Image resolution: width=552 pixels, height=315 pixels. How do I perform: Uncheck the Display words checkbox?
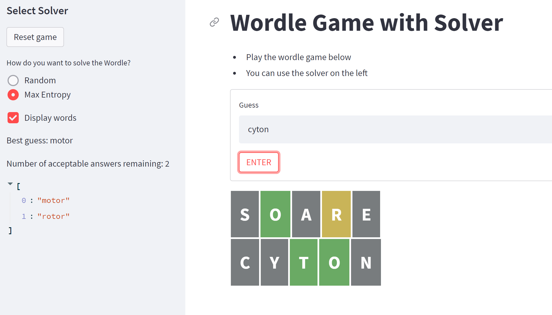(13, 118)
